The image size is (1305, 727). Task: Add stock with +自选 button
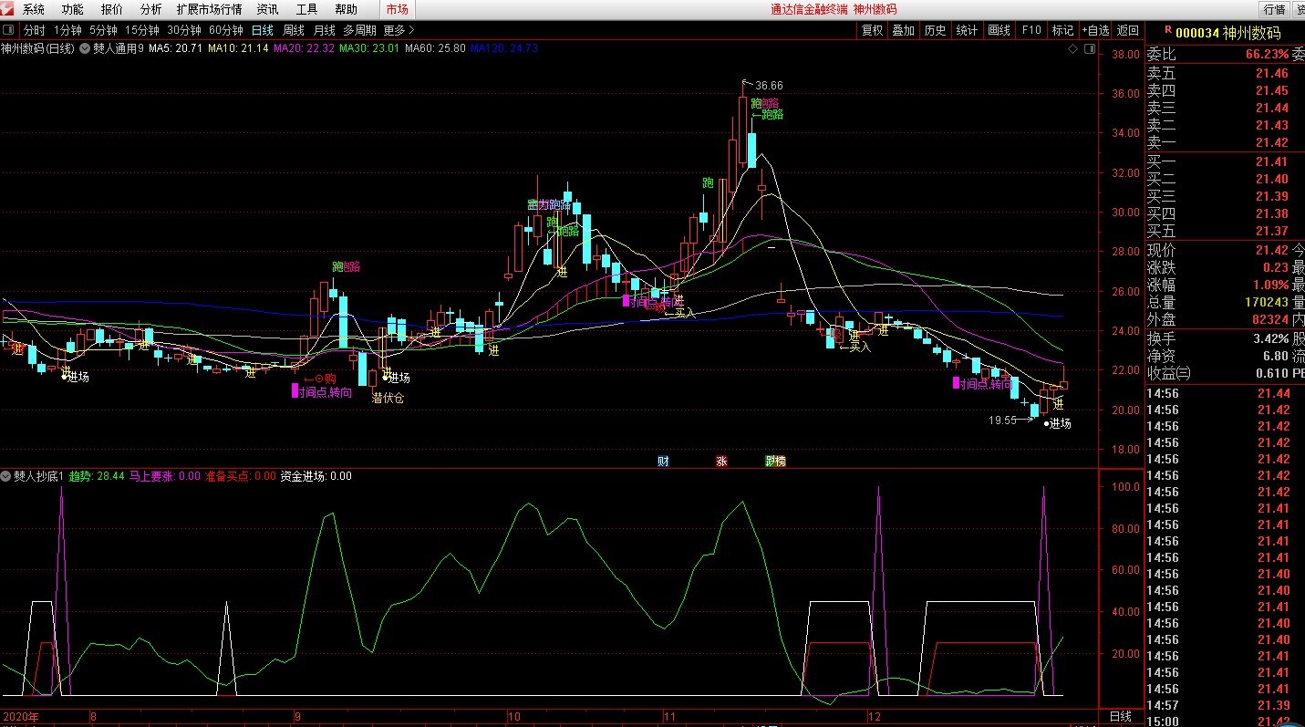1095,30
